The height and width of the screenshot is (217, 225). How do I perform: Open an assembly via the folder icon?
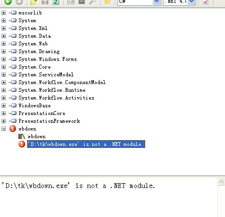pyautogui.click(x=34, y=2)
